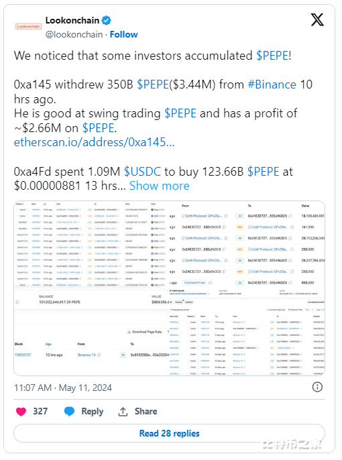Like the tweet with heart icon

pos(21,412)
